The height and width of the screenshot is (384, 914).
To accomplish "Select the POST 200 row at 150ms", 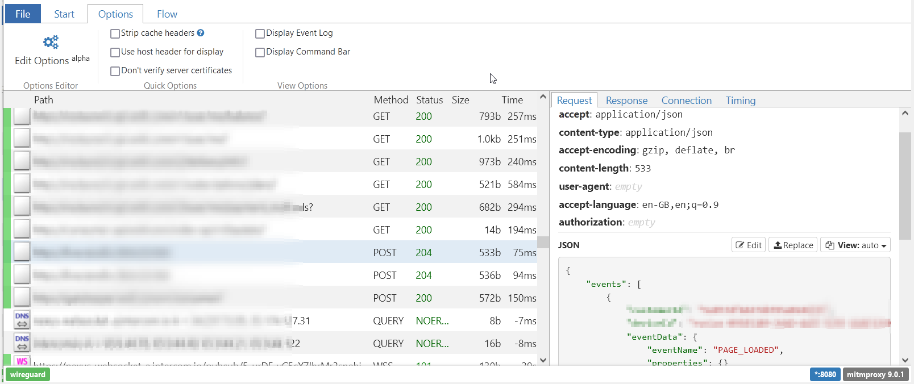I will pos(270,298).
